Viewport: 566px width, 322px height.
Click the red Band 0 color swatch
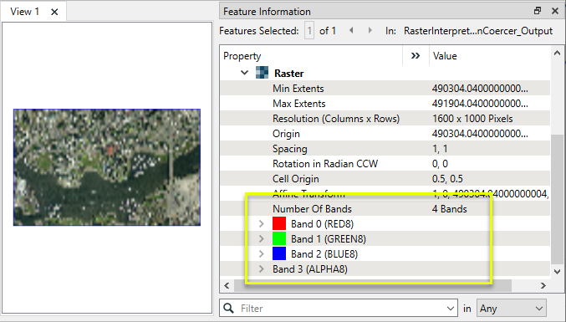(x=279, y=223)
